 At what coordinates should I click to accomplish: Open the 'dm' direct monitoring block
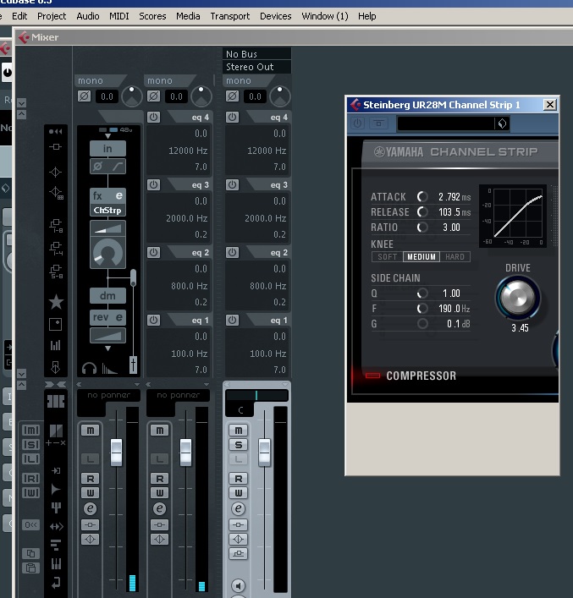click(107, 295)
